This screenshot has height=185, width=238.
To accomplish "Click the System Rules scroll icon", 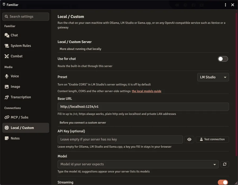I will (7, 46).
